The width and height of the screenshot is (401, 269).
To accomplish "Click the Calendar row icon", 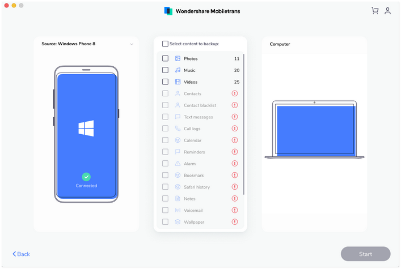I will click(178, 140).
